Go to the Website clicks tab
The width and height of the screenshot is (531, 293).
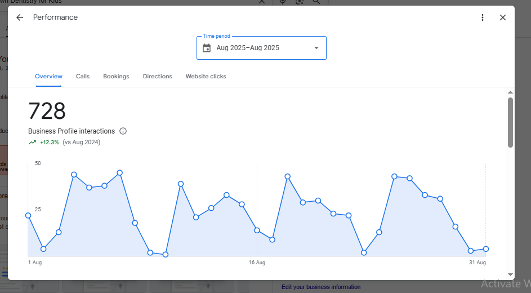pyautogui.click(x=206, y=77)
